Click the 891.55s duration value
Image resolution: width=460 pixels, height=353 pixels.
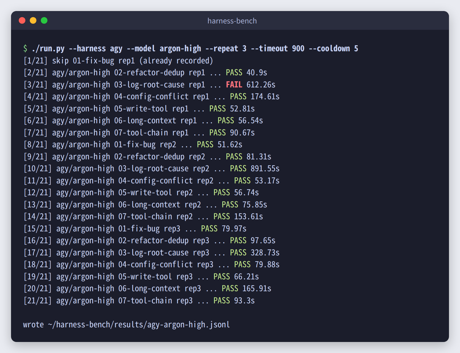coord(265,169)
